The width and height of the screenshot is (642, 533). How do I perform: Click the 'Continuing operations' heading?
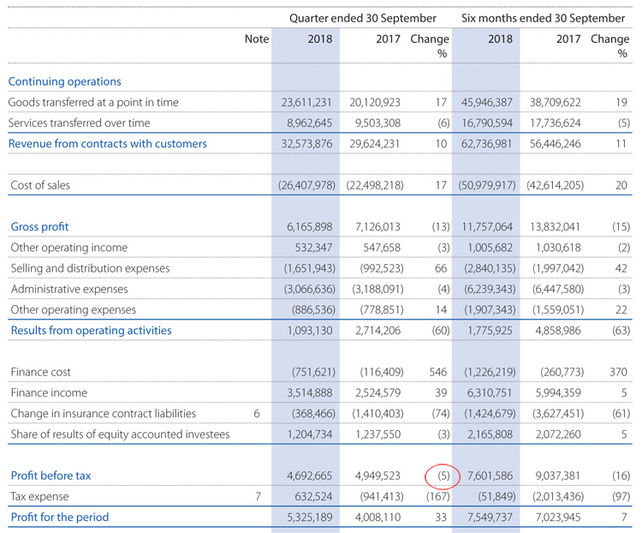pyautogui.click(x=65, y=81)
